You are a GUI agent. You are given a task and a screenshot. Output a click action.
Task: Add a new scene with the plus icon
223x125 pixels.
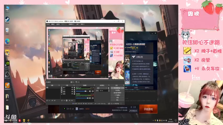tap(47, 101)
